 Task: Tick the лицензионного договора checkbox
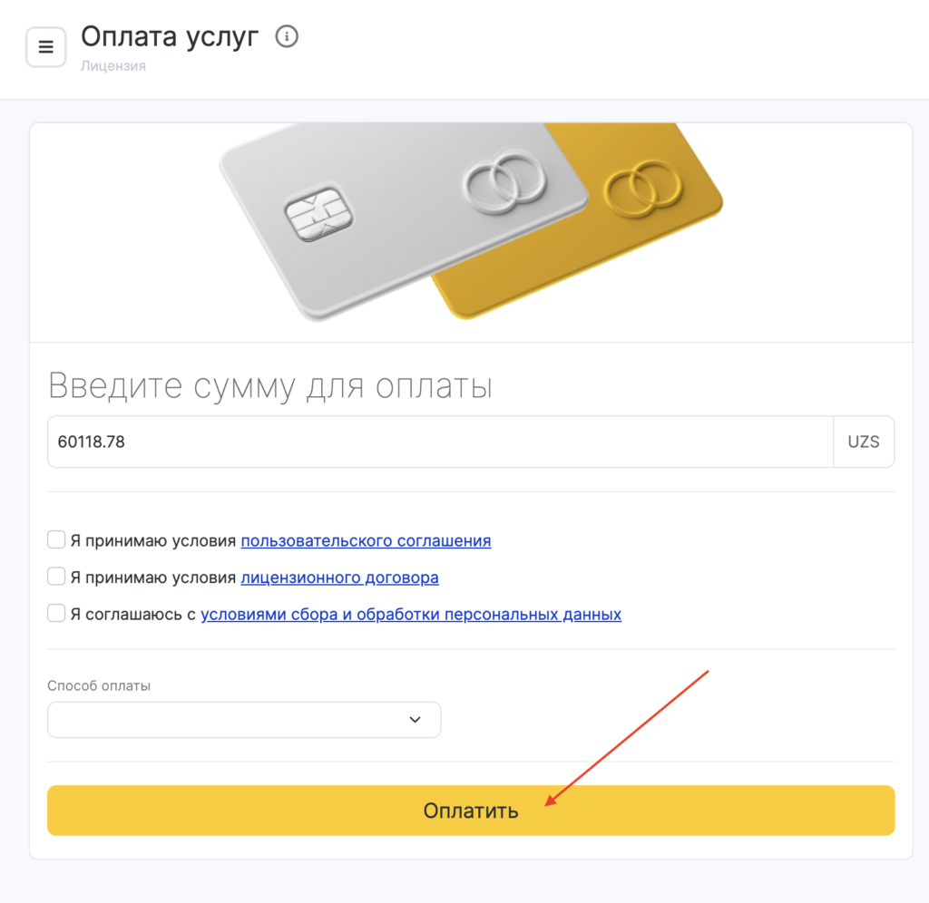click(x=56, y=577)
